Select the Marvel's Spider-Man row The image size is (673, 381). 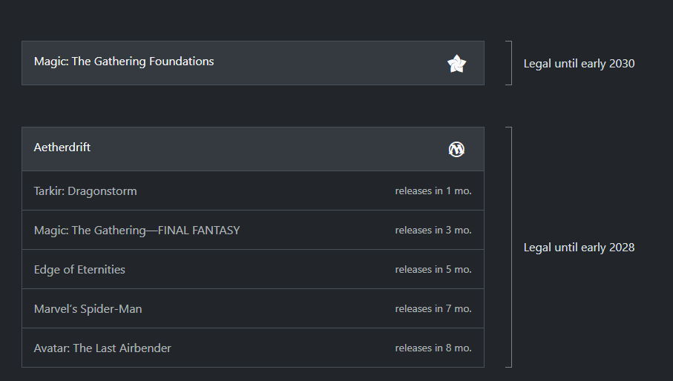click(x=253, y=308)
